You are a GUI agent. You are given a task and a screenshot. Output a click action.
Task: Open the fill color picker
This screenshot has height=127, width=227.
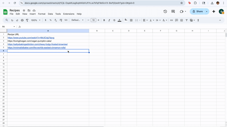(x=126, y=20)
